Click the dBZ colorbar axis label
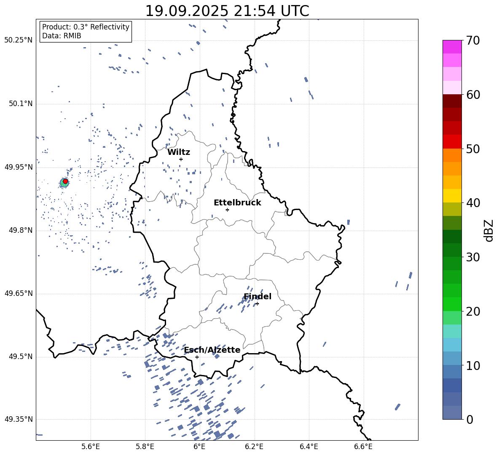Image resolution: width=499 pixels, height=455 pixels. tap(489, 230)
